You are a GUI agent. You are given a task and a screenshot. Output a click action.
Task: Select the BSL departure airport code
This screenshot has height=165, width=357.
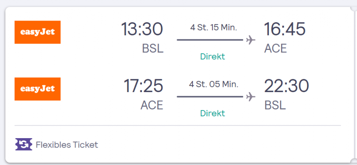pos(153,48)
